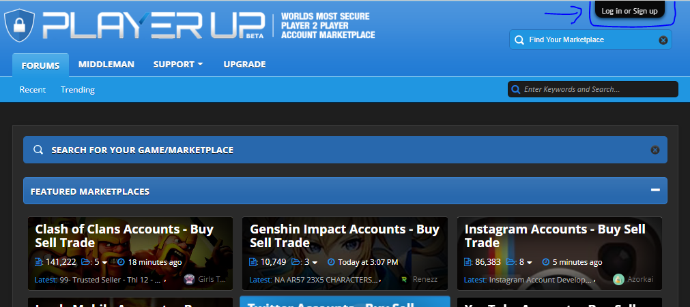Click '5 minutes ago' on Instagram card

tap(577, 262)
